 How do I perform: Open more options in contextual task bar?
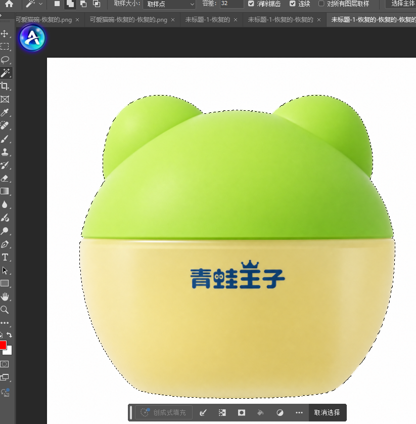pyautogui.click(x=299, y=412)
